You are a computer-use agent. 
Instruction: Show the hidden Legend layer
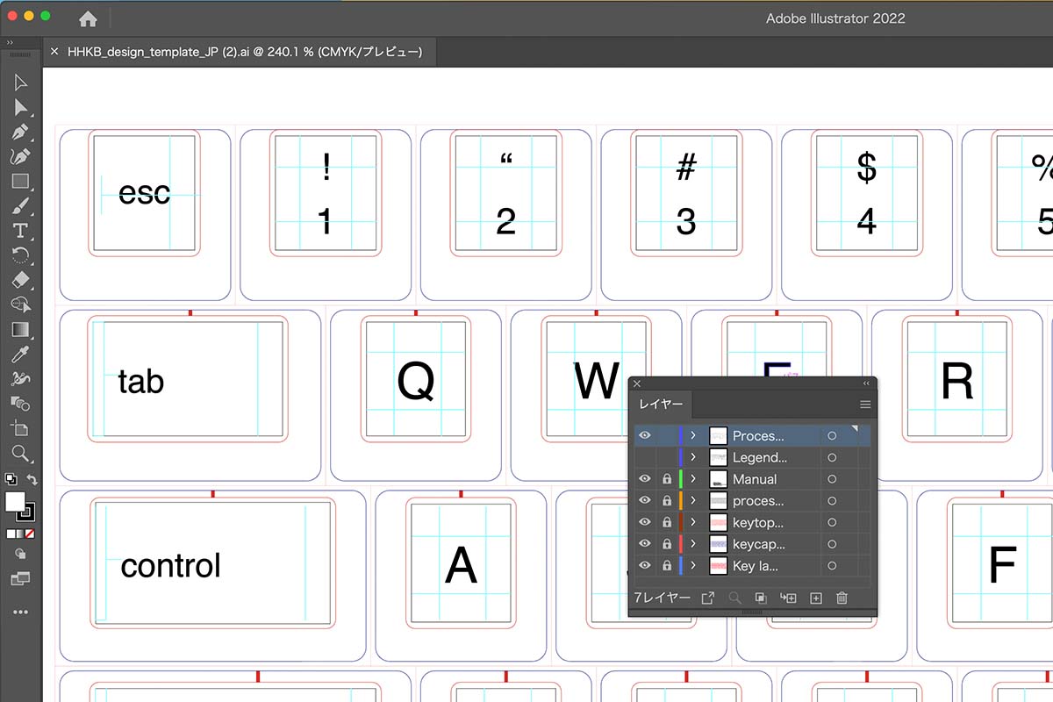coord(645,457)
